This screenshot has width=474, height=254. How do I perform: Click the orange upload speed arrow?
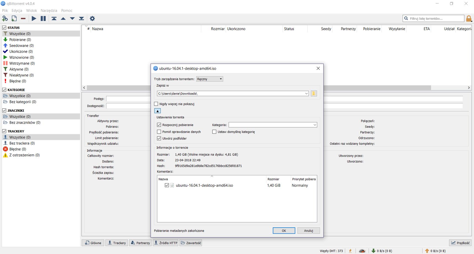tap(427, 251)
